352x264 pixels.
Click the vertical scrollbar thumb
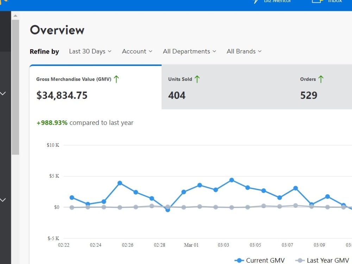pyautogui.click(x=15, y=87)
